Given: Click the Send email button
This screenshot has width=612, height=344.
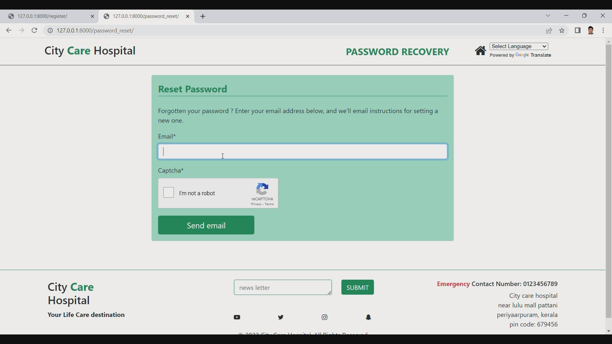Looking at the screenshot, I should (x=206, y=225).
